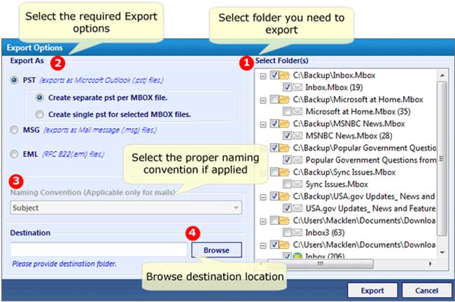
Task: Collapse the C:\Backup\Microsoft at Home.Mbox node
Action: click(263, 100)
